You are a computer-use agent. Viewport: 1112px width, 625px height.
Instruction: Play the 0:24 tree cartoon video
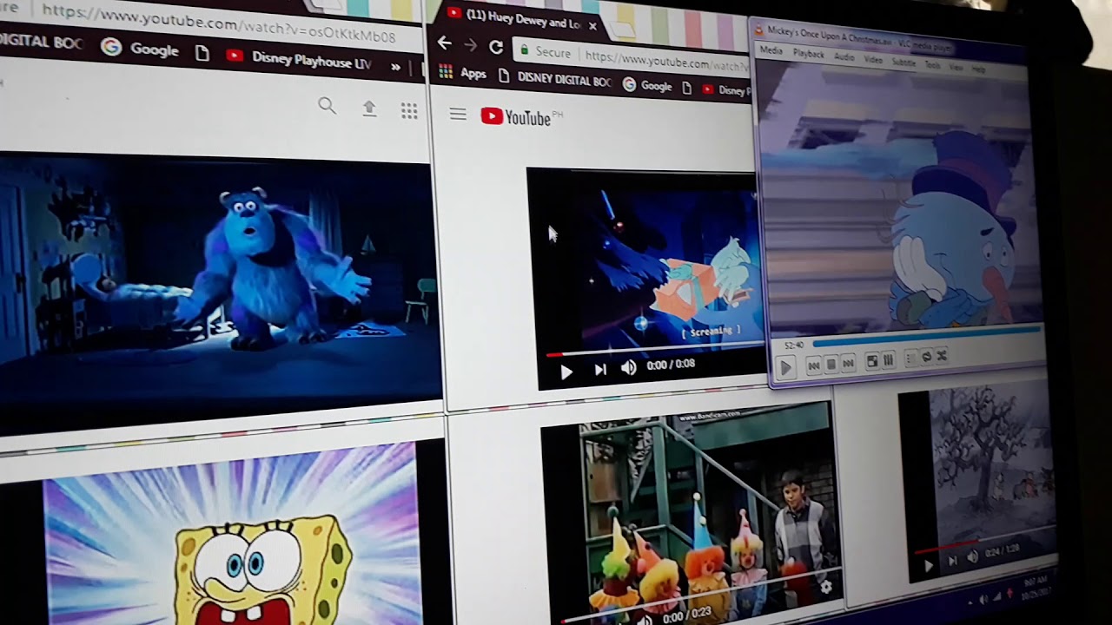tap(928, 566)
